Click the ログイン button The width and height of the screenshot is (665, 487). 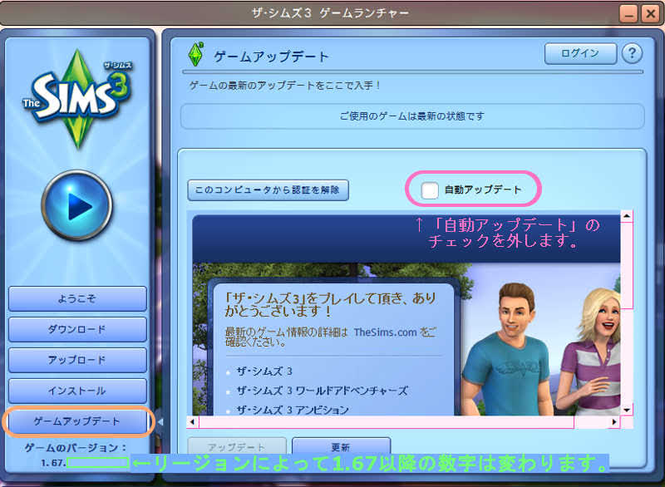(x=579, y=53)
